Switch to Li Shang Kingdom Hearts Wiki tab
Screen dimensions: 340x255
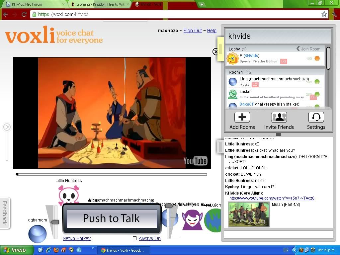coord(100,4)
